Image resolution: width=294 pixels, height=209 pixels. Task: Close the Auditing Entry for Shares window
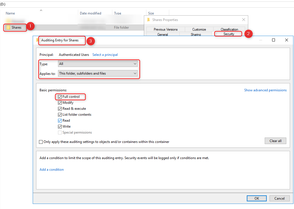(x=286, y=40)
